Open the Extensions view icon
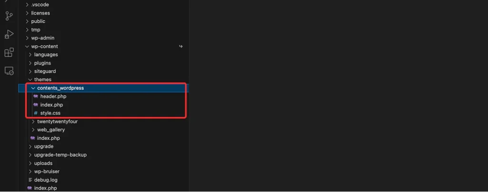488x192 pixels. (x=9, y=52)
